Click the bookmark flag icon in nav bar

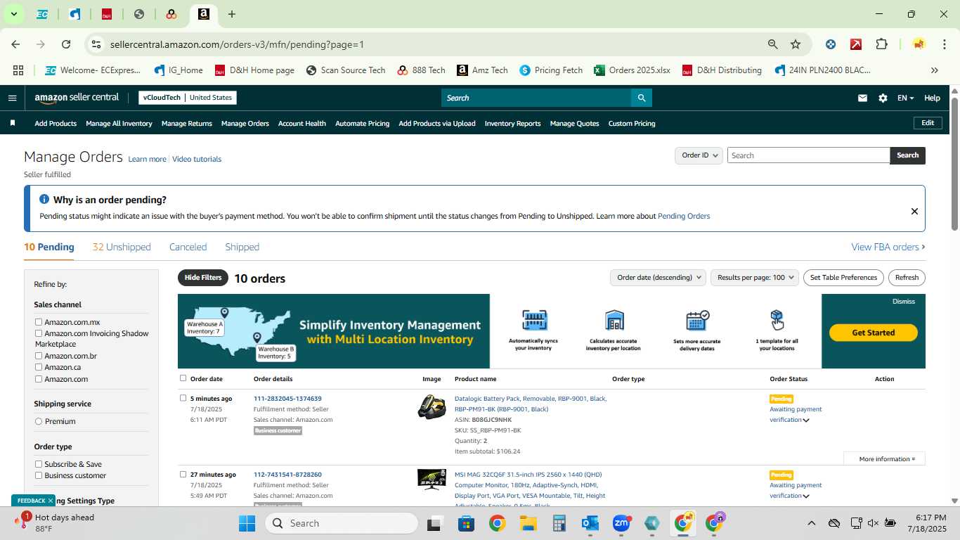(13, 123)
